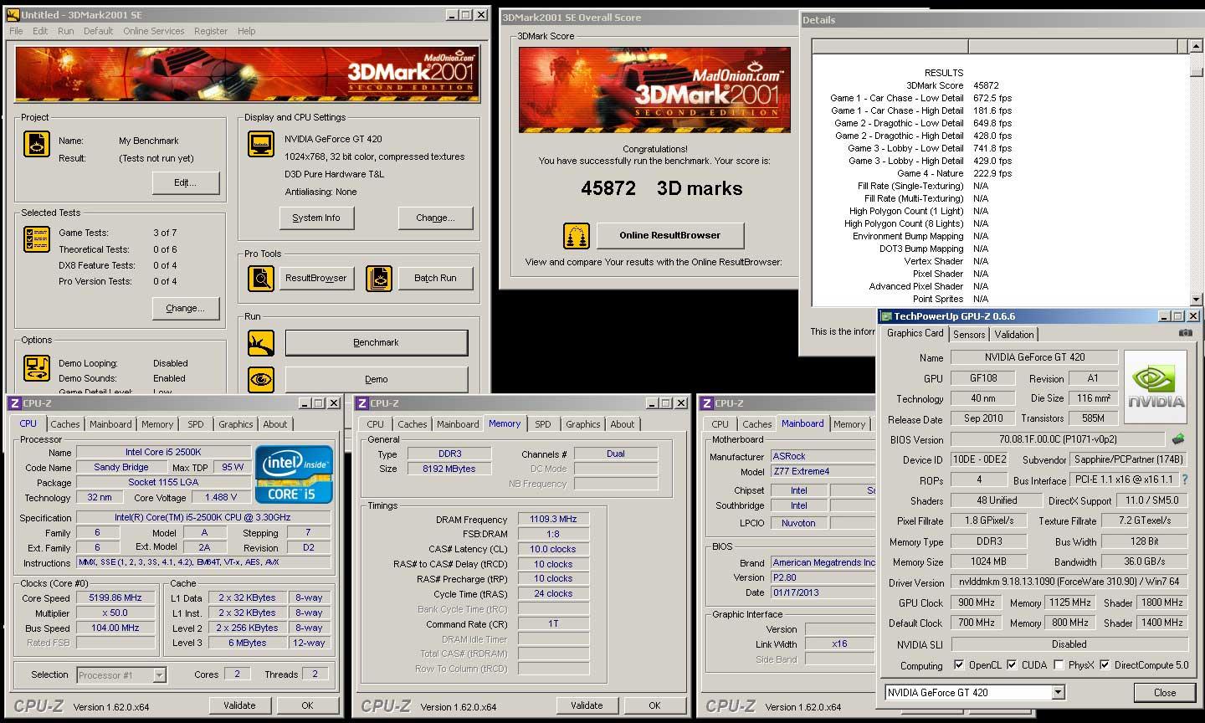Click the Batch Run button
Viewport: 1205px width, 723px height.
[435, 278]
